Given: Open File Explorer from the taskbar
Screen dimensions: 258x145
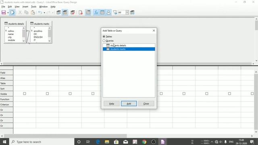Looking at the screenshot, I should click(x=107, y=142).
